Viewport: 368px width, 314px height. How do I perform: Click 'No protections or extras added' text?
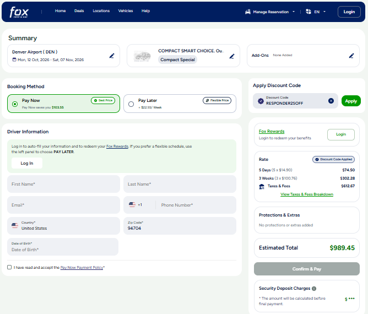[286, 225]
